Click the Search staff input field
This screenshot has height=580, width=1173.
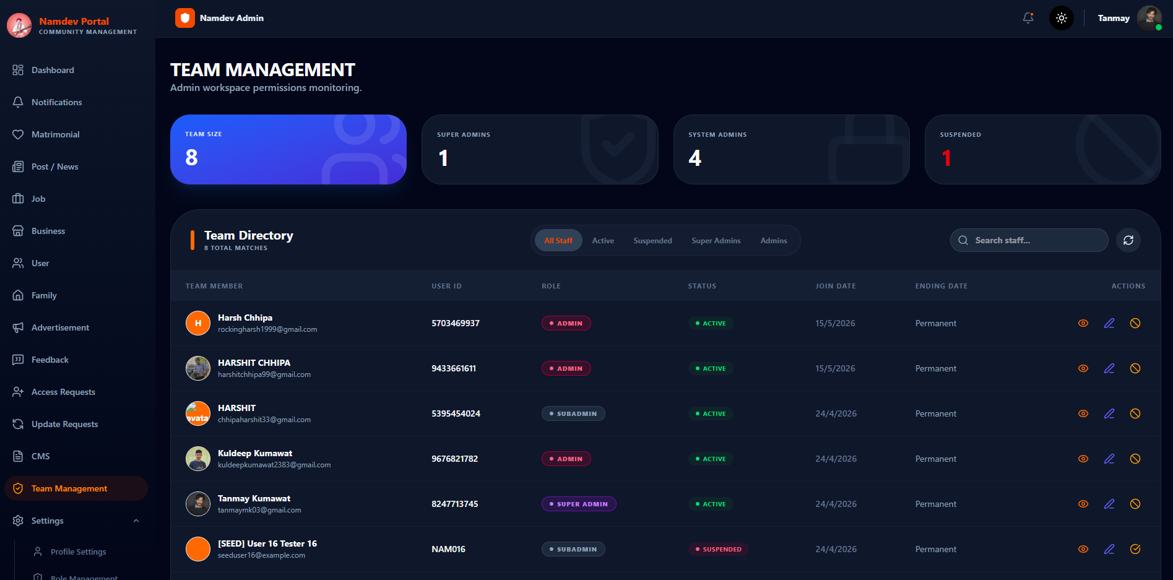pyautogui.click(x=1029, y=240)
